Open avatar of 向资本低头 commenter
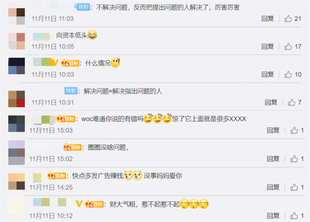The height and width of the screenshot is (222, 310). click(17, 41)
